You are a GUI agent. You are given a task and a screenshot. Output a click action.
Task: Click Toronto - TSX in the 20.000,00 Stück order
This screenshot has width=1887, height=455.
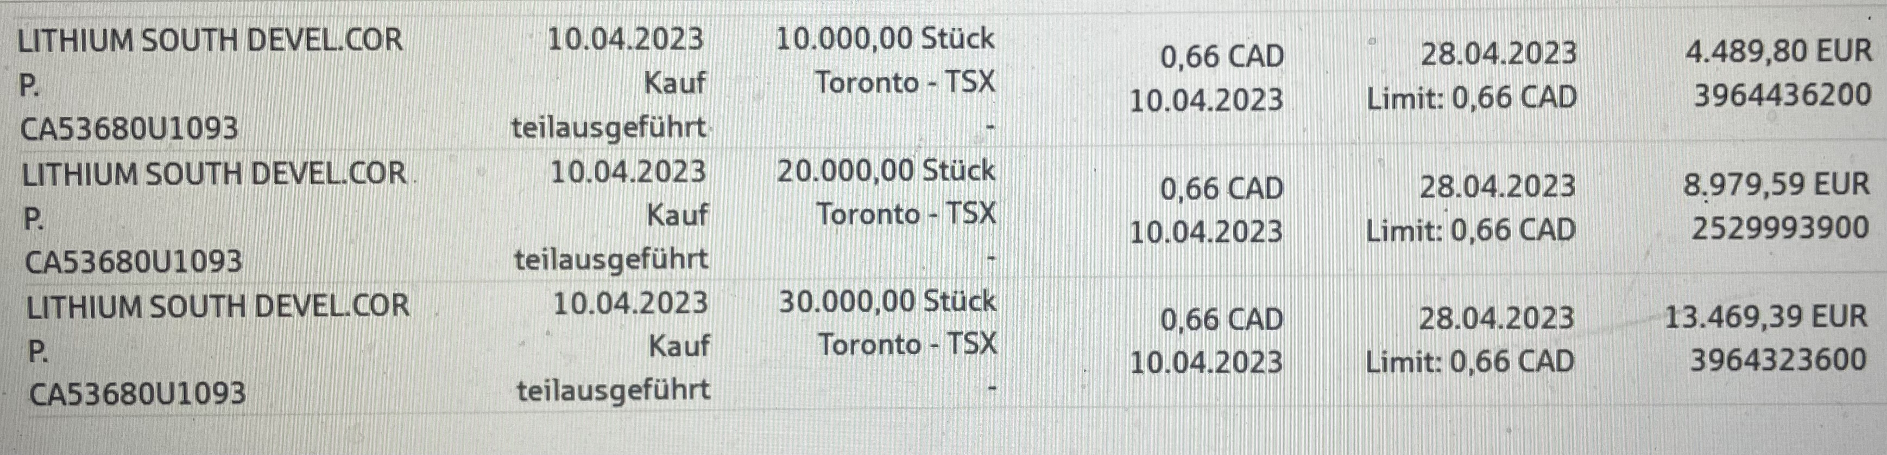coord(906,214)
